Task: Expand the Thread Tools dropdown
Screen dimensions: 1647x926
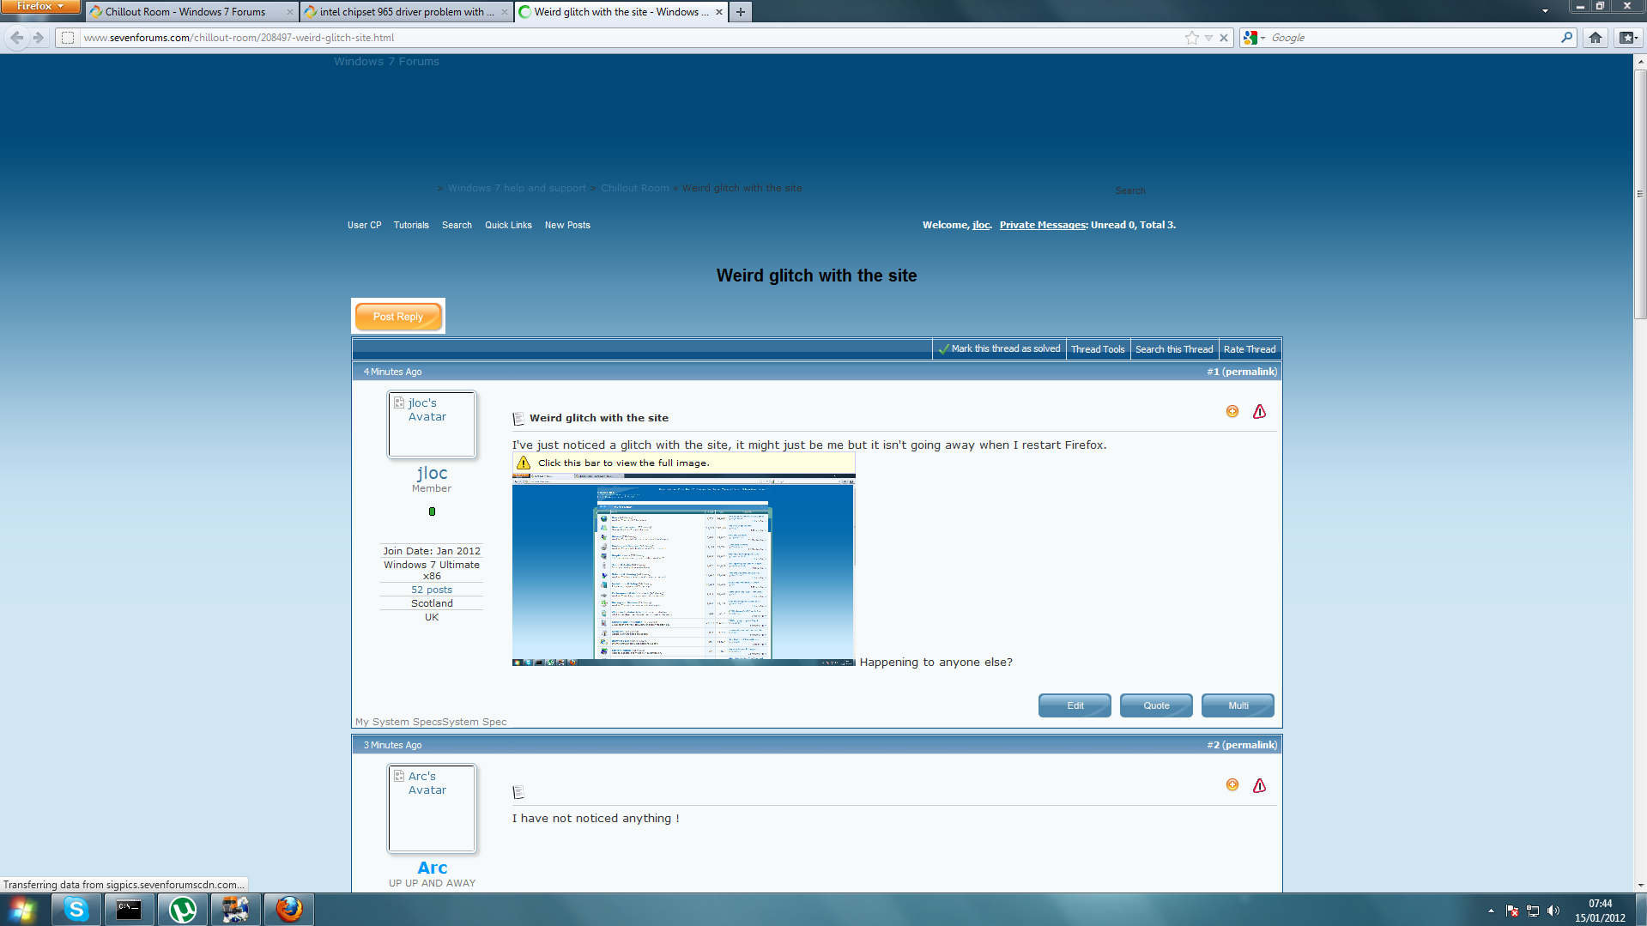Action: [x=1098, y=349]
